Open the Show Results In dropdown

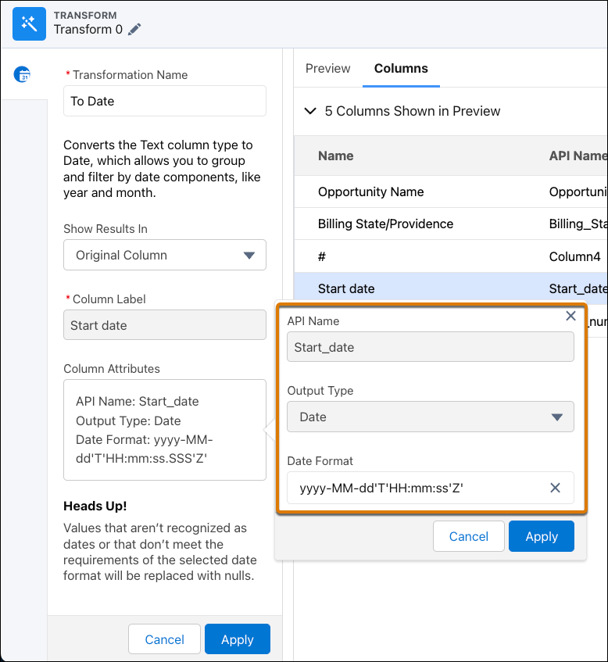[x=165, y=255]
